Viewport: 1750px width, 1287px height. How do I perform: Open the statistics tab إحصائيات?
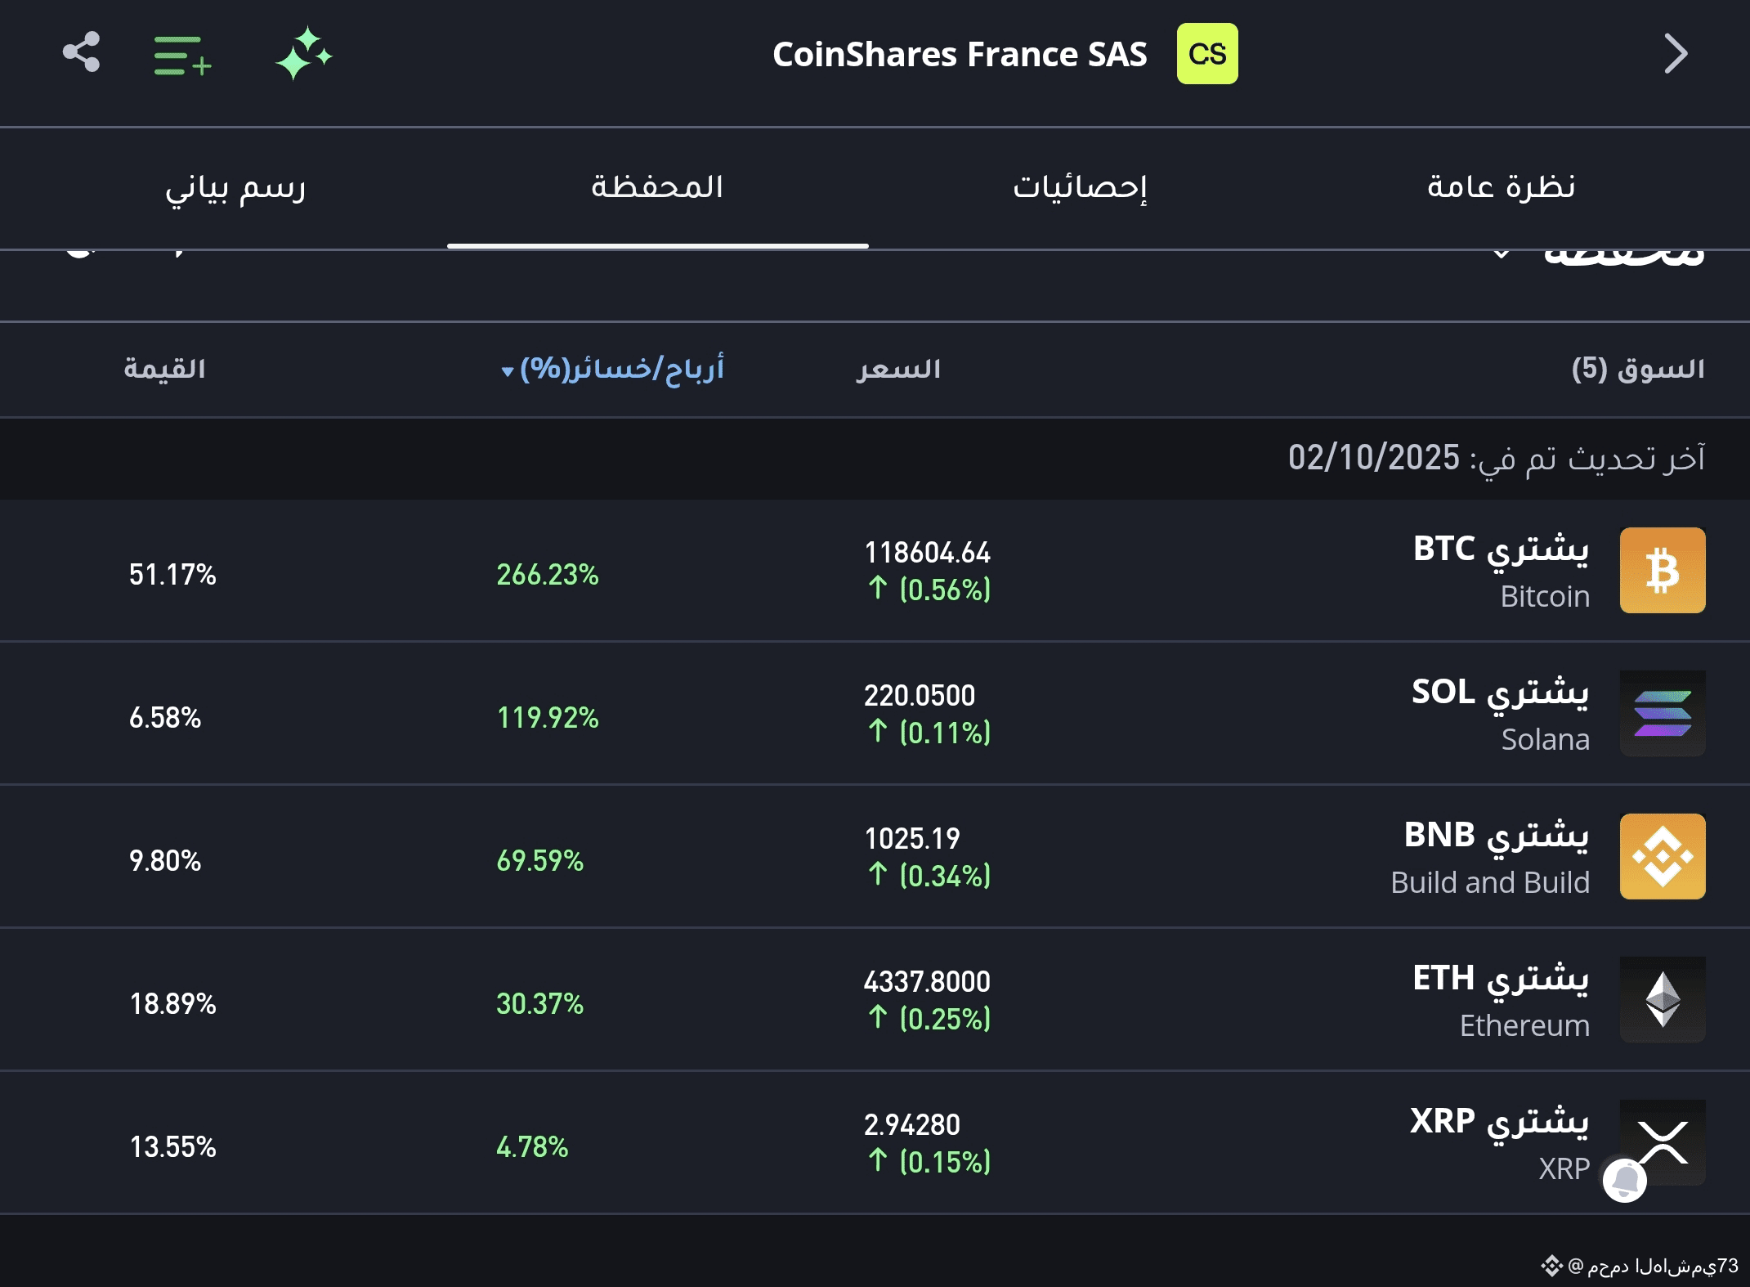pos(1080,187)
